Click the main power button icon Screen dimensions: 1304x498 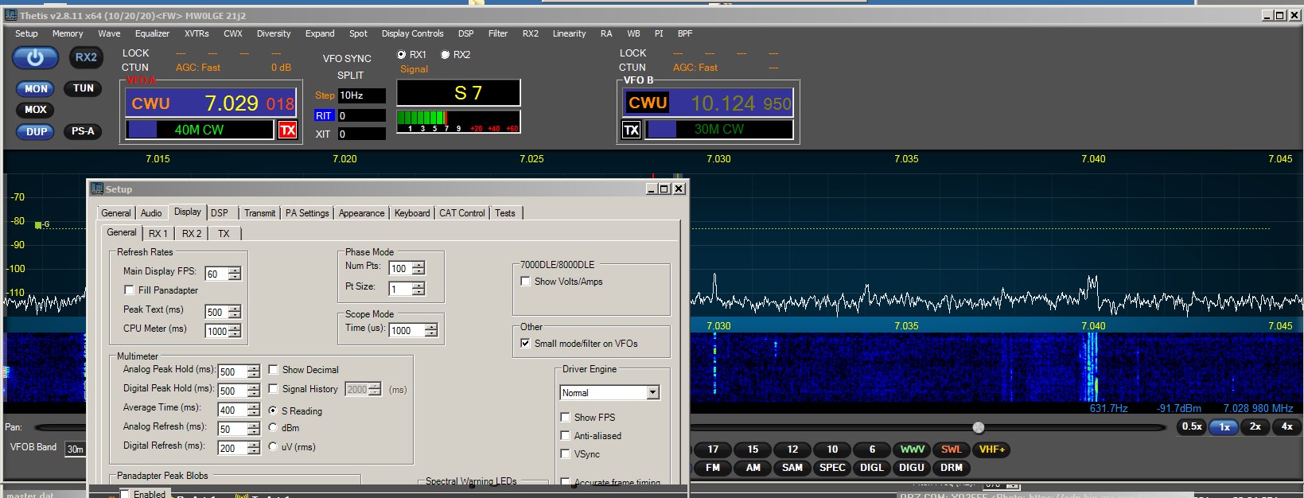[35, 58]
